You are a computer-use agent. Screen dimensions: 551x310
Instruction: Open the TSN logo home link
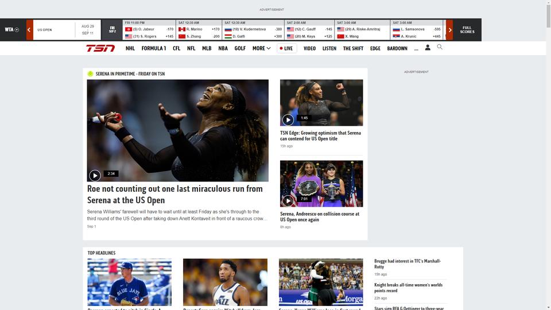point(100,48)
